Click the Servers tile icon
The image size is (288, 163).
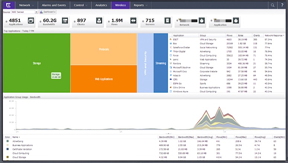click(x=167, y=21)
